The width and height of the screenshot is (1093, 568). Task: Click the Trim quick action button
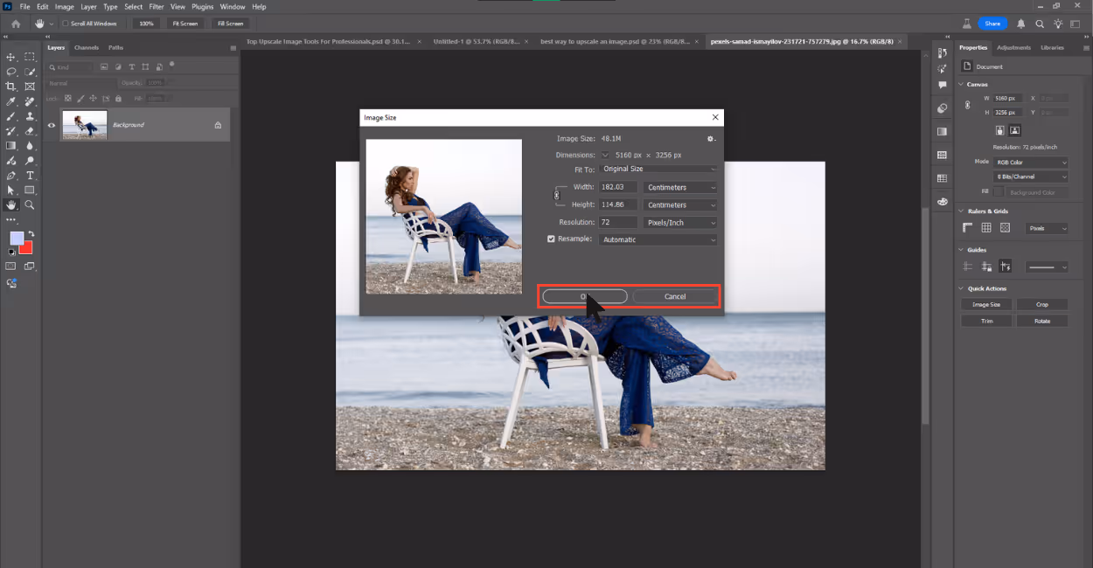[986, 321]
